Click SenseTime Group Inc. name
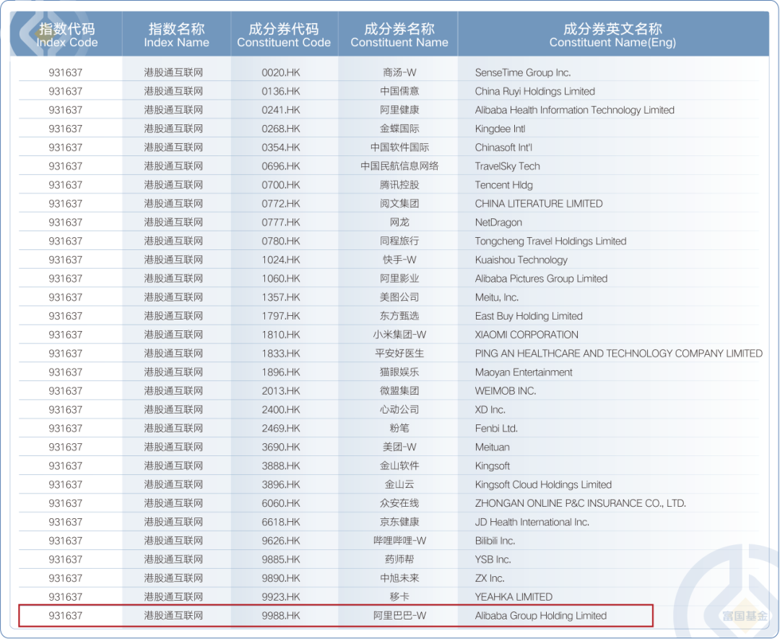This screenshot has width=780, height=639. tap(523, 73)
